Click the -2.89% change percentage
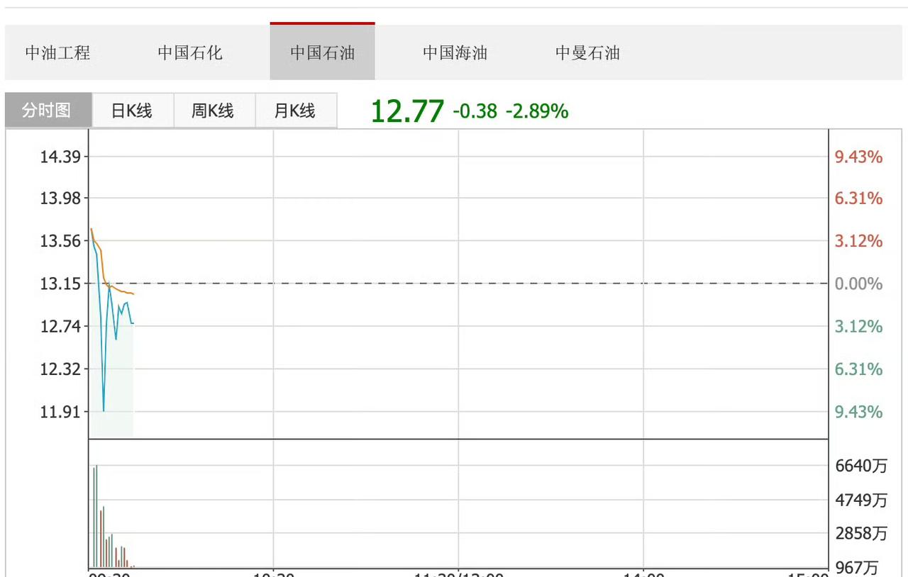 [x=537, y=112]
